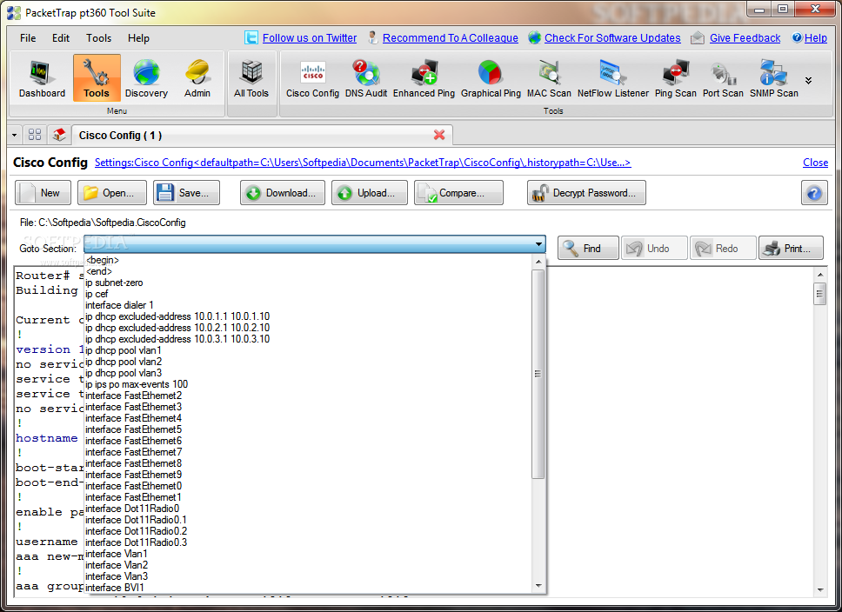
Task: Collapse the Goto Section combo box
Action: click(538, 244)
